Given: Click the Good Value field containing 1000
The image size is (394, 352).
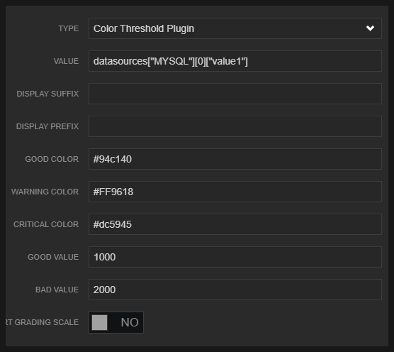Looking at the screenshot, I should point(235,257).
